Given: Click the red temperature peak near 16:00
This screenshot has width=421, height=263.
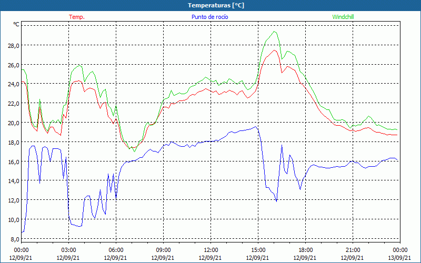Looking at the screenshot, I should tap(274, 50).
